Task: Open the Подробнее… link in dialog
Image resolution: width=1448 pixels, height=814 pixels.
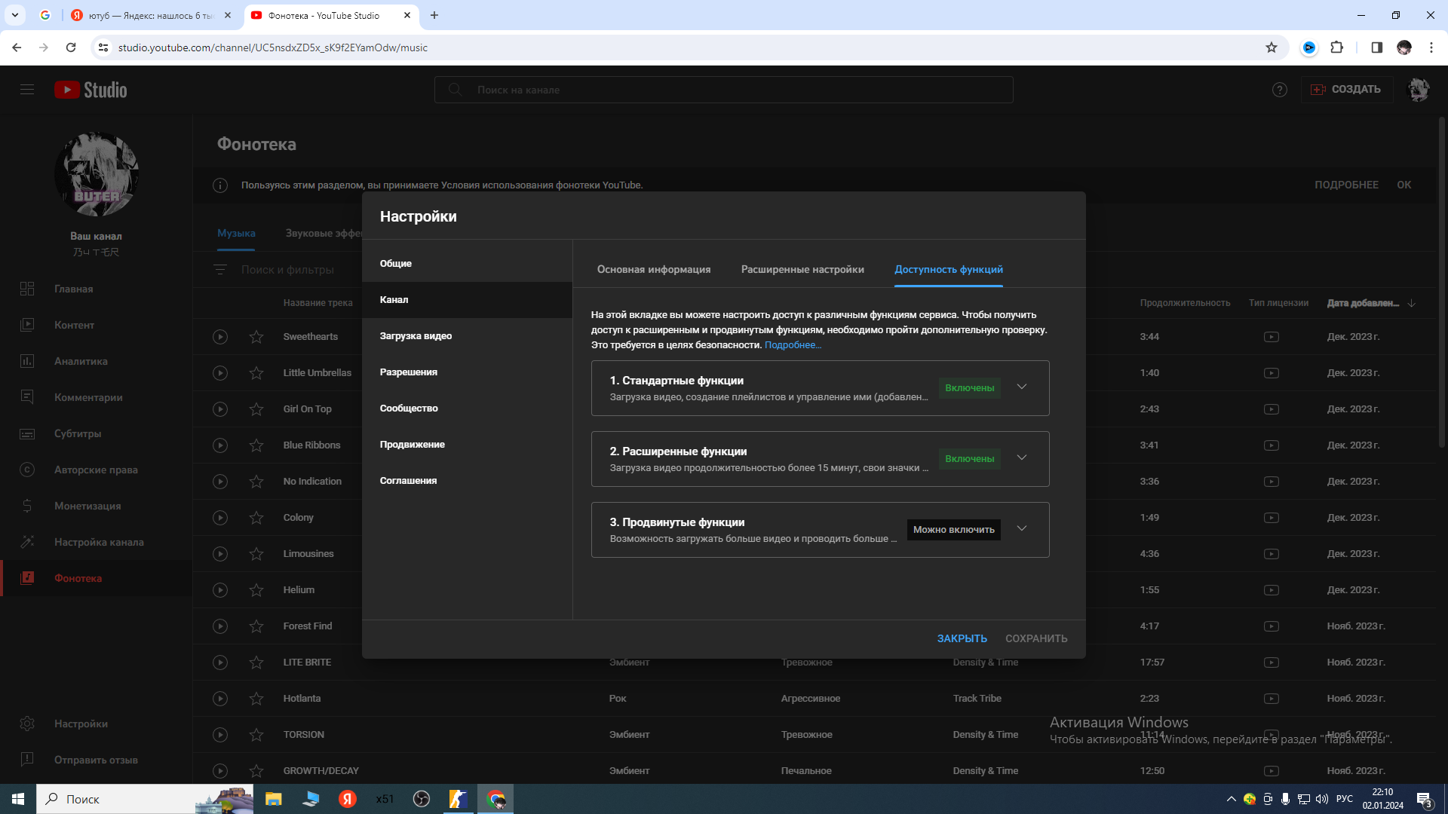Action: point(793,345)
